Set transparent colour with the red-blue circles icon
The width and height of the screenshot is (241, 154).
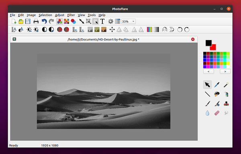(74, 21)
